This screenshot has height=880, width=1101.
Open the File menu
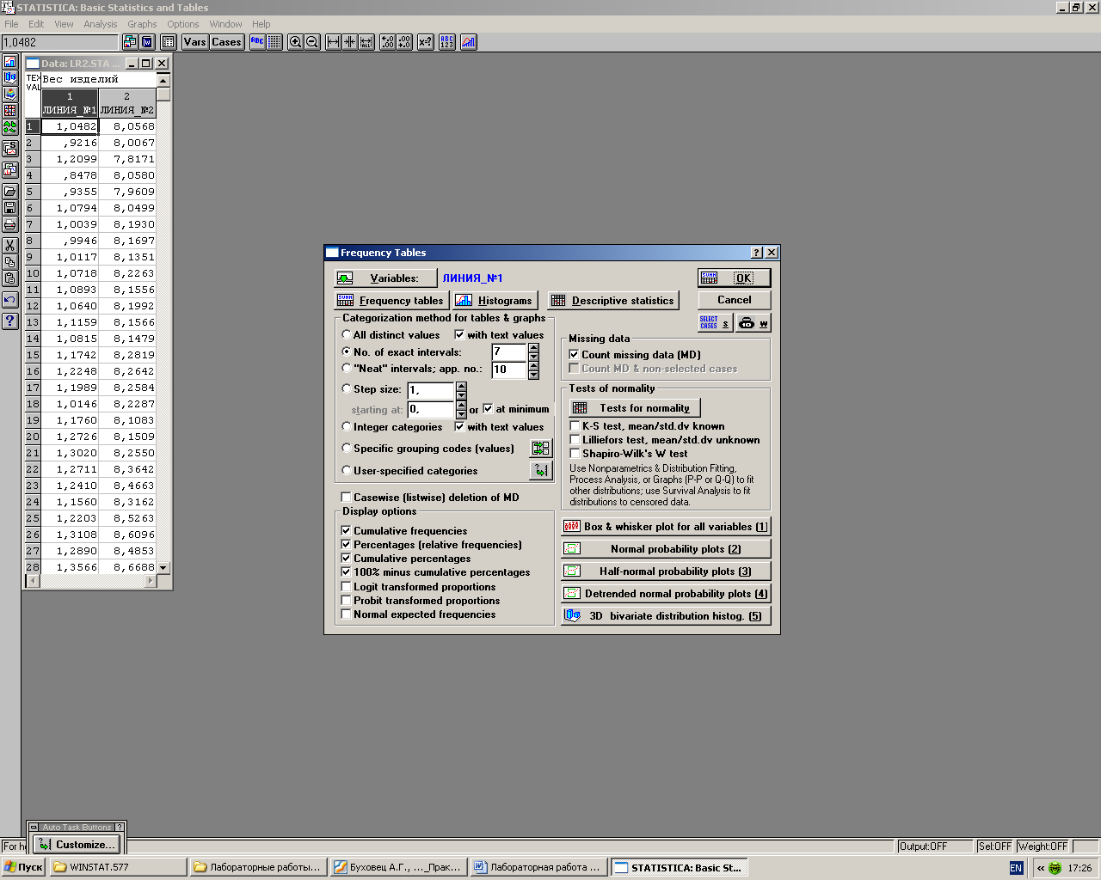point(11,24)
